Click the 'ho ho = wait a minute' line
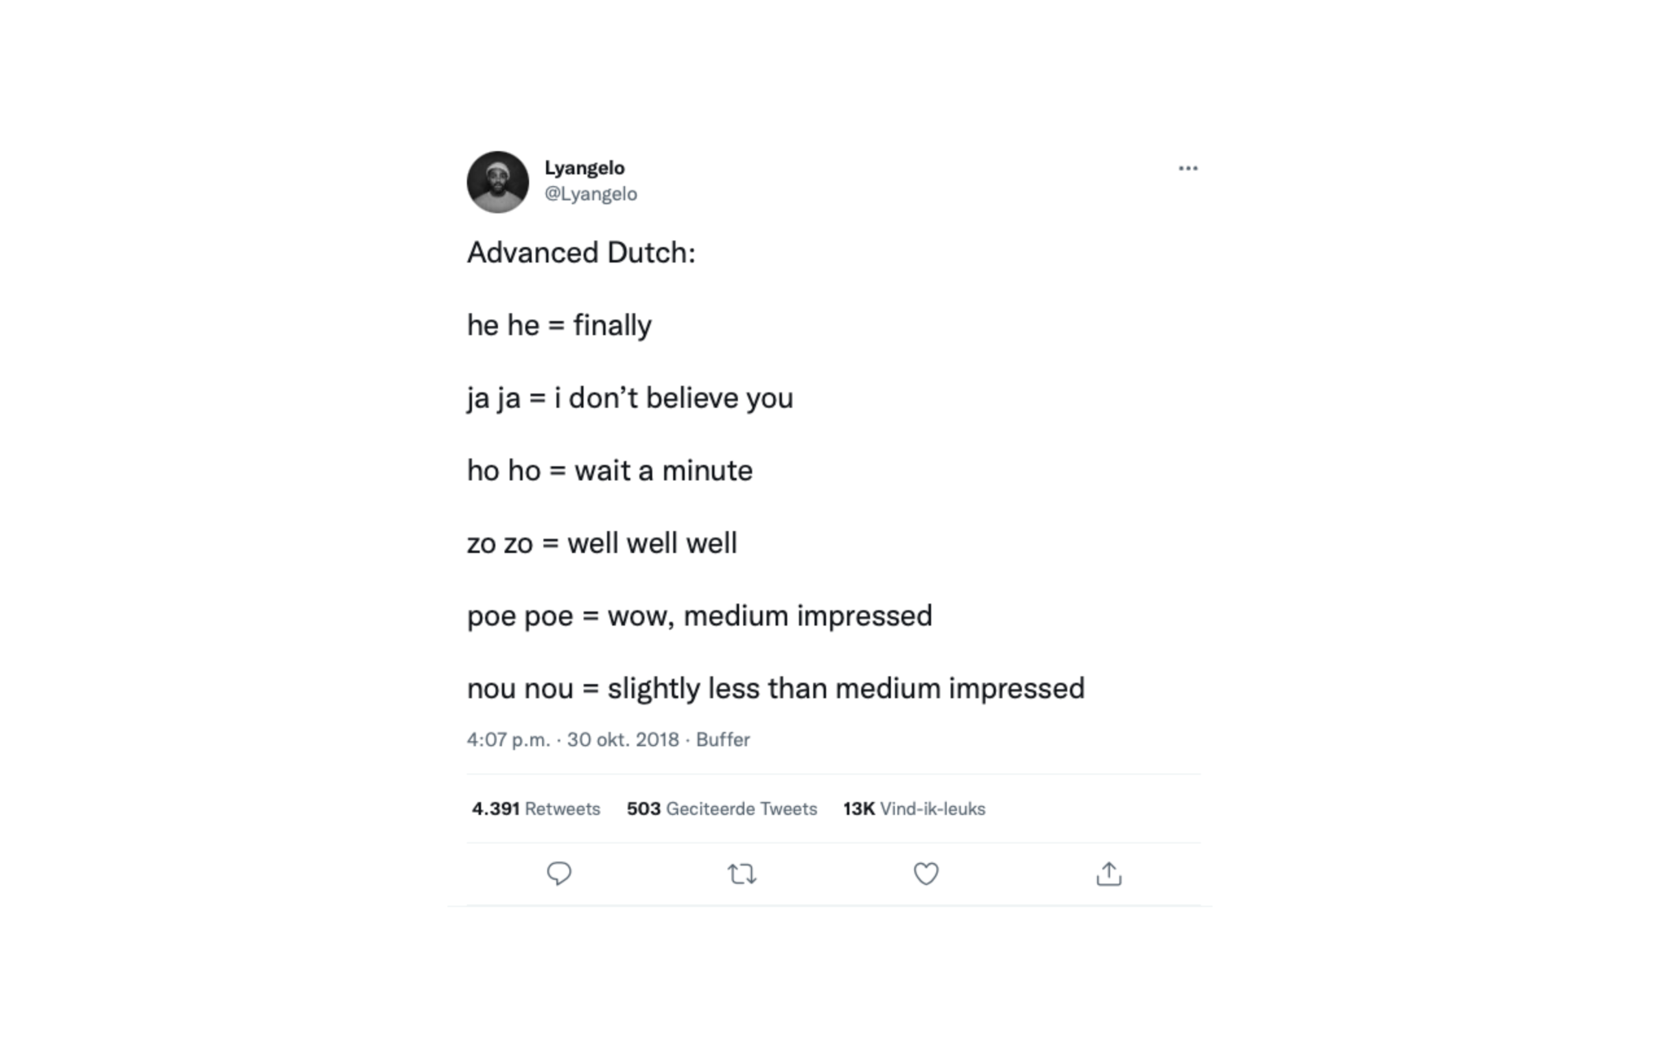 pyautogui.click(x=610, y=471)
